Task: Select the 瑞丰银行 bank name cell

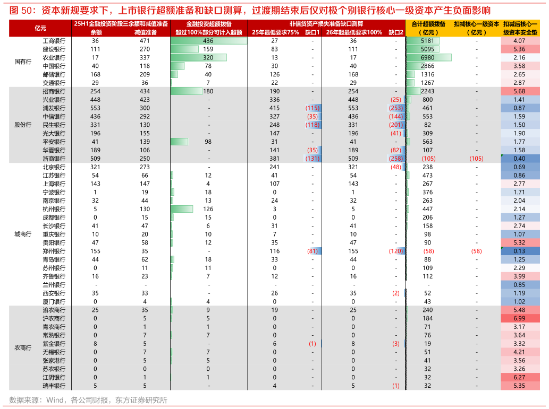Action: click(x=54, y=386)
